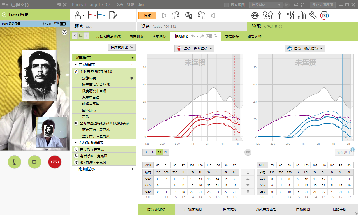358x215 pixels.
Task: Open device options wrench icon
Action: pyautogui.click(x=313, y=15)
